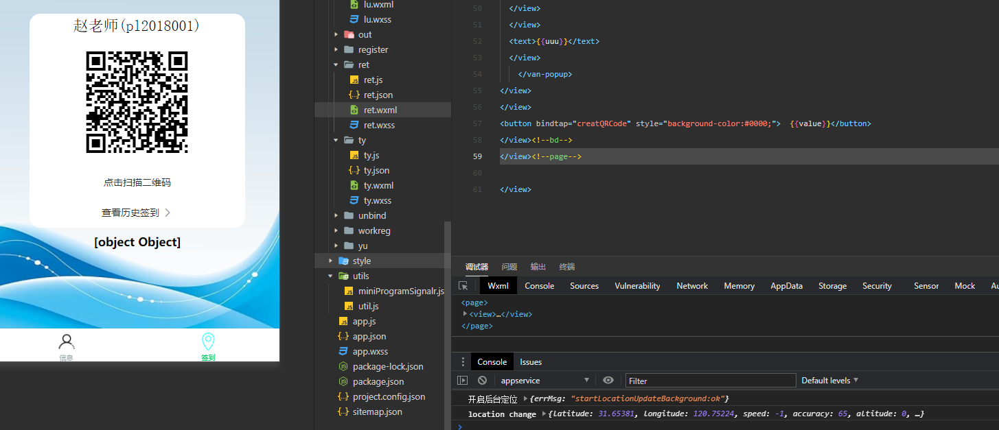Click the console input prompt line
999x430 pixels.
click(x=725, y=426)
